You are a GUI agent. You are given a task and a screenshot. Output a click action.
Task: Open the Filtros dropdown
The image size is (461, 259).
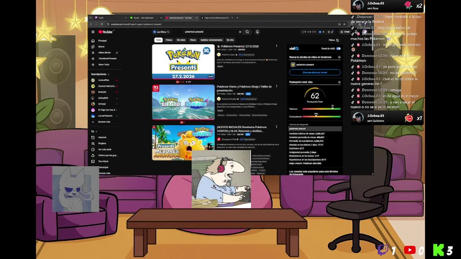pos(334,40)
